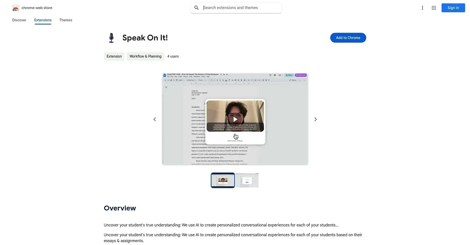470x245 pixels.
Task: Play the extension preview video
Action: [235, 119]
